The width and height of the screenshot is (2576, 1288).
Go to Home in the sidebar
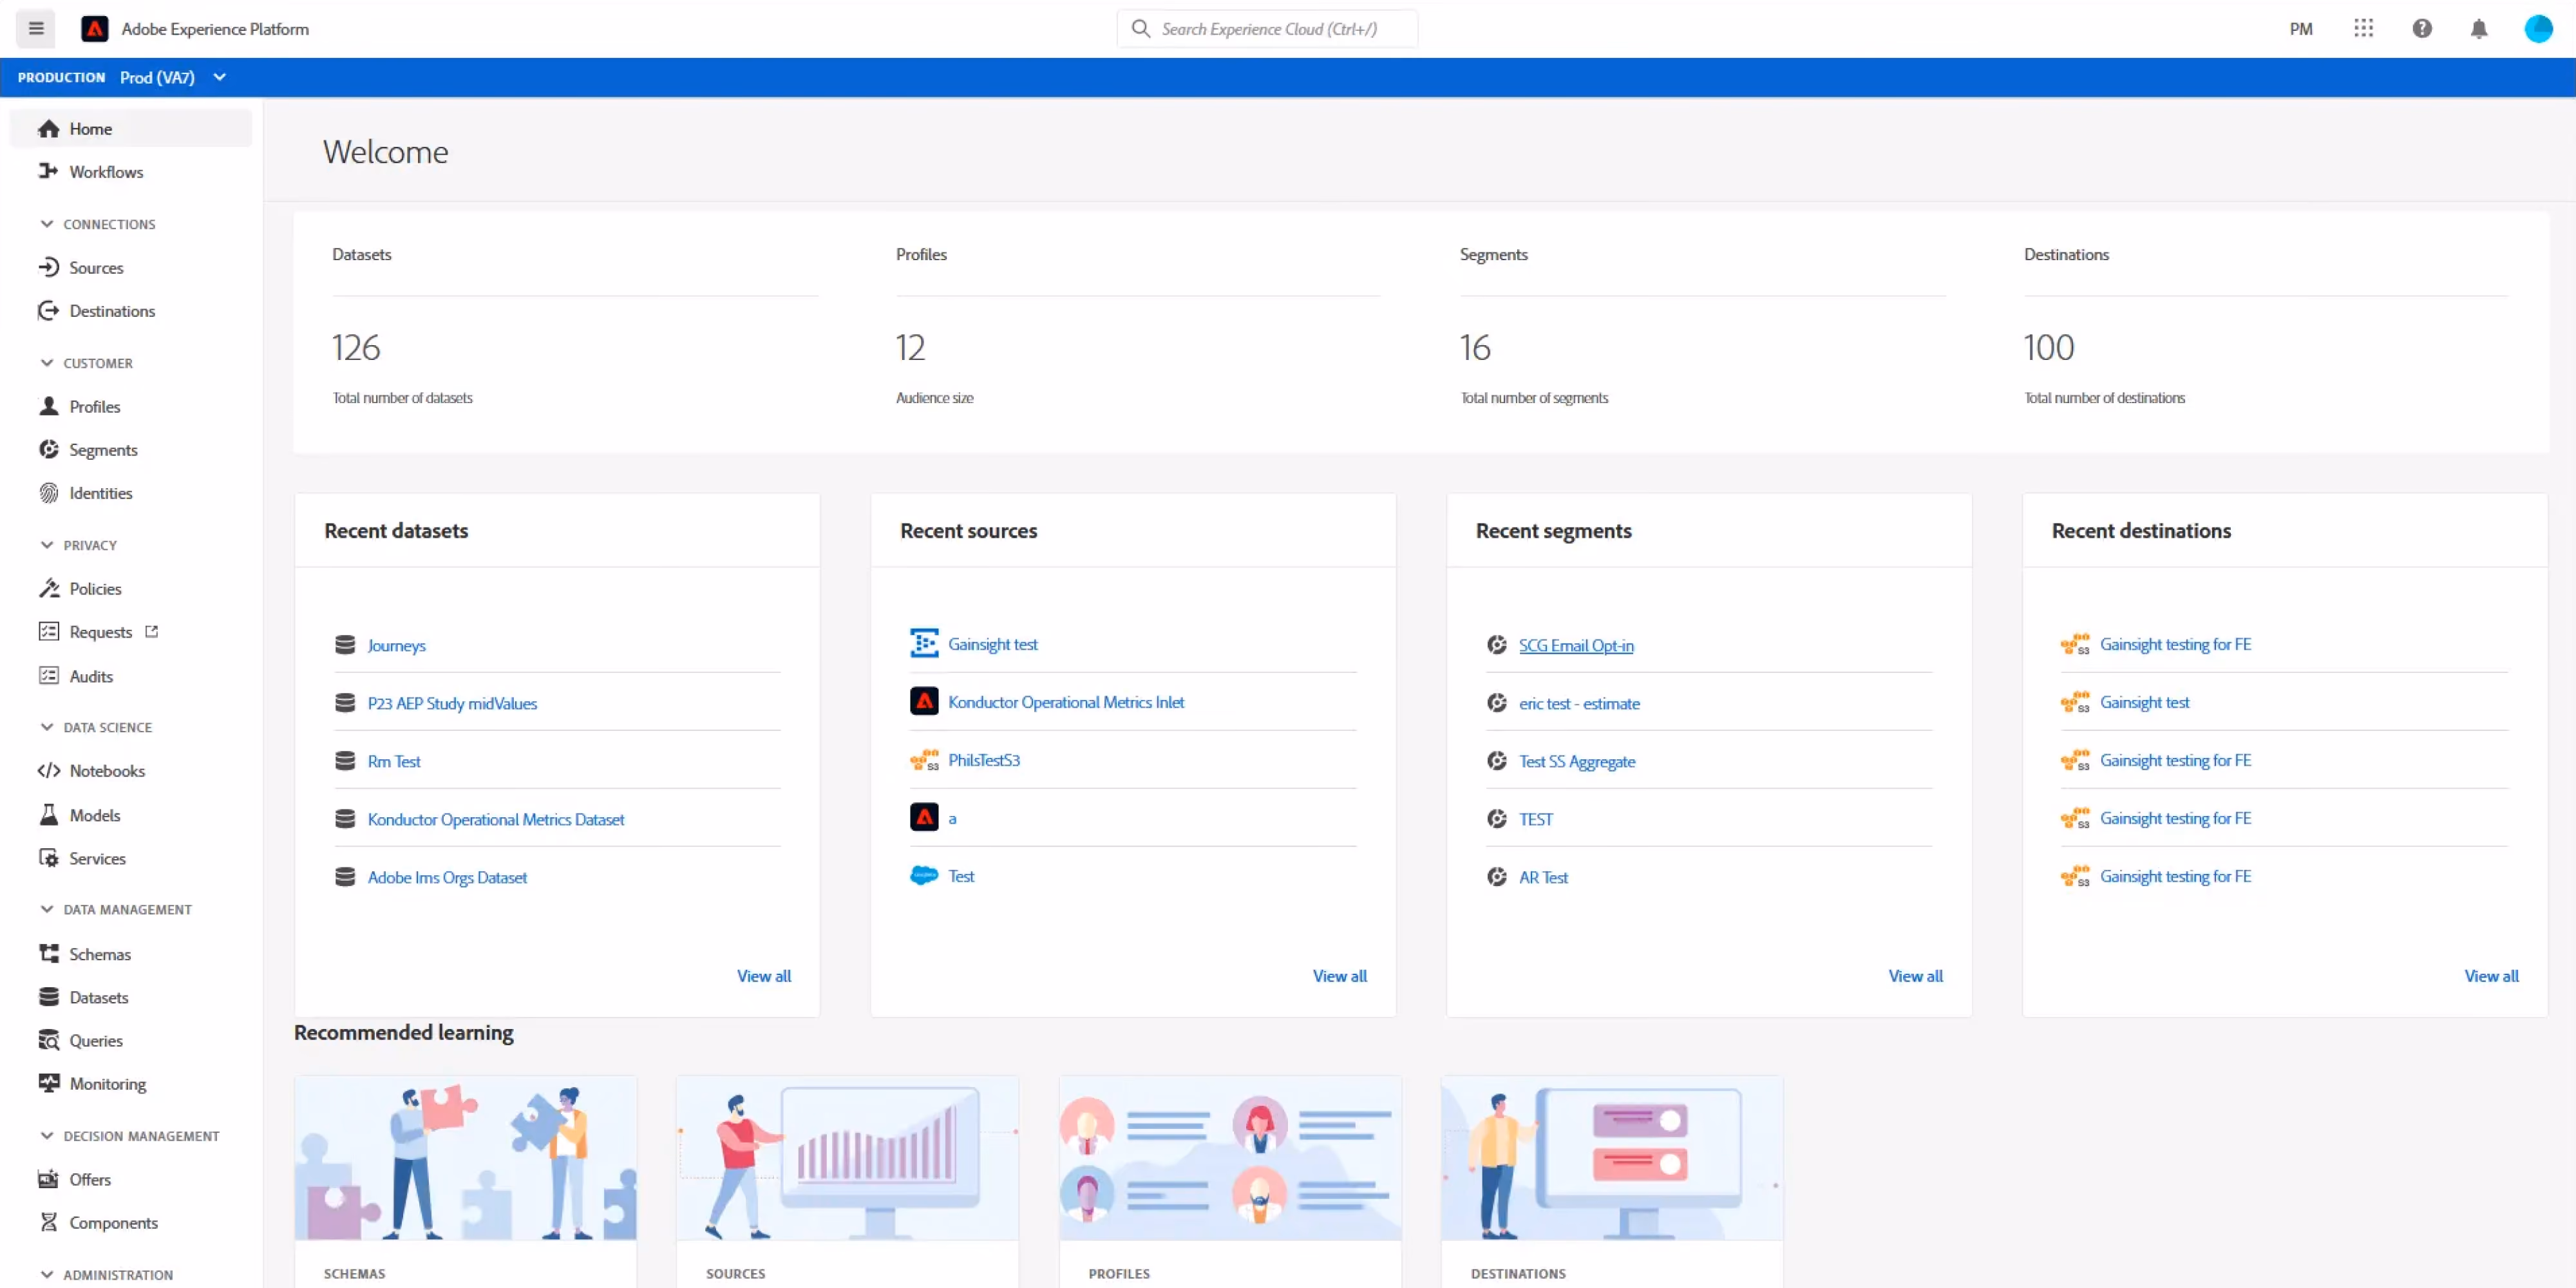click(x=131, y=128)
